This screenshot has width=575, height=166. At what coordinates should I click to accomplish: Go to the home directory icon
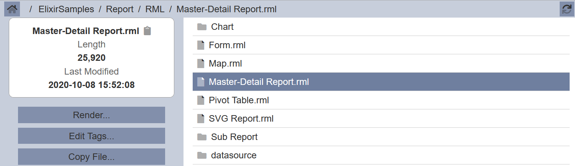point(12,9)
